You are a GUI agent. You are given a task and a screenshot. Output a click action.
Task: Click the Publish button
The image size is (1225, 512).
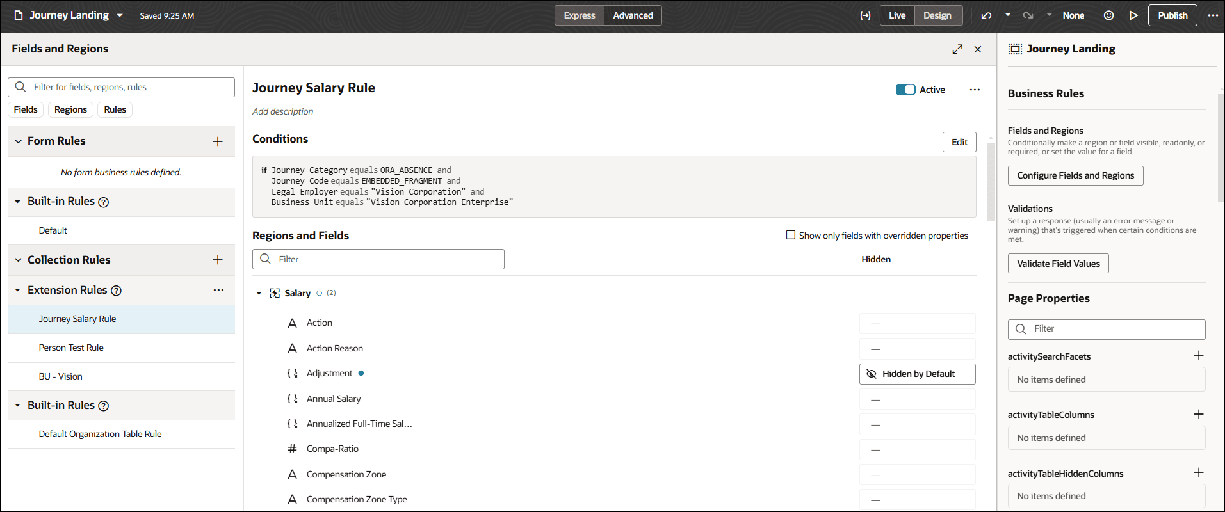(1172, 15)
